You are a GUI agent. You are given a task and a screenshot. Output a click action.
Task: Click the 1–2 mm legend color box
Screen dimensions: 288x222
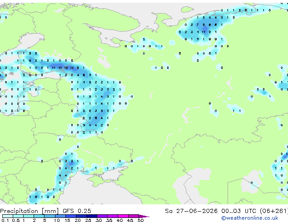tap(29, 216)
